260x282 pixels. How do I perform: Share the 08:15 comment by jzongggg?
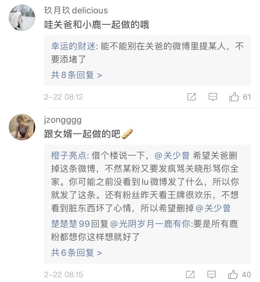tap(191, 274)
